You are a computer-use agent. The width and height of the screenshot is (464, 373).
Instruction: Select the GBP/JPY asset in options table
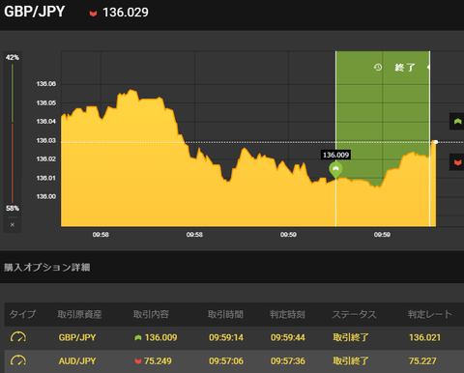[x=77, y=337]
